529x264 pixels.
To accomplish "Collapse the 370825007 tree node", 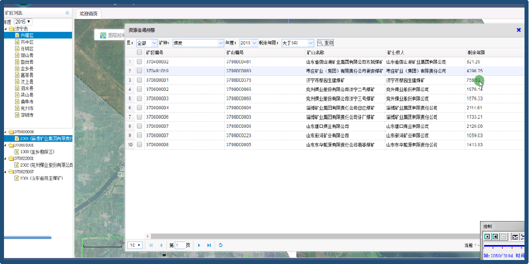I will (5, 172).
